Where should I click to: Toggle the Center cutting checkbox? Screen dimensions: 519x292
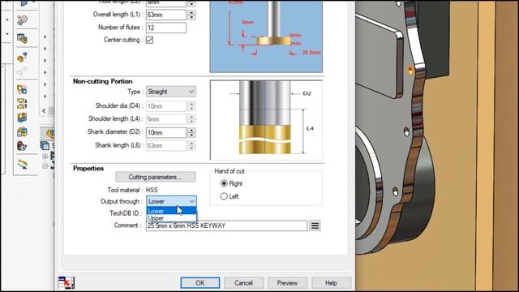pos(149,40)
